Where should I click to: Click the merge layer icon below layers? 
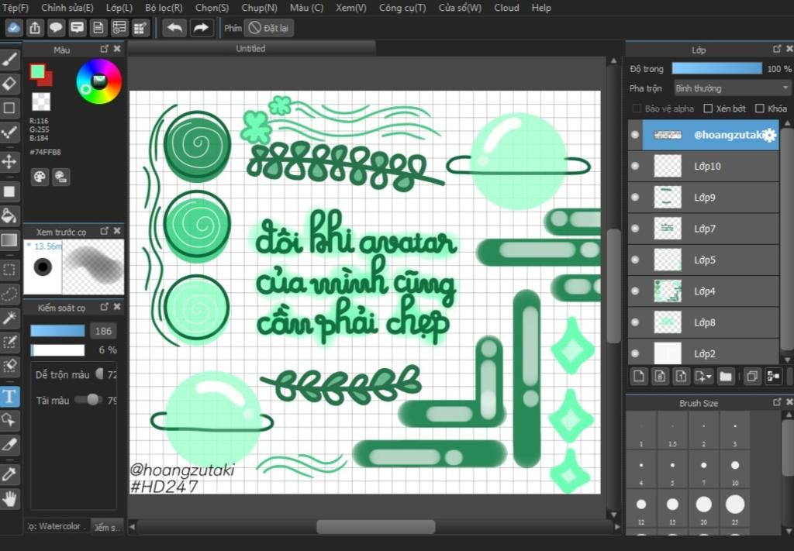pyautogui.click(x=773, y=377)
